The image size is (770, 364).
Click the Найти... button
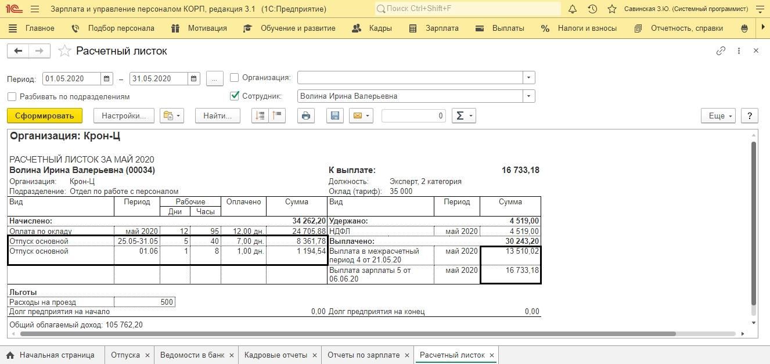pos(218,116)
